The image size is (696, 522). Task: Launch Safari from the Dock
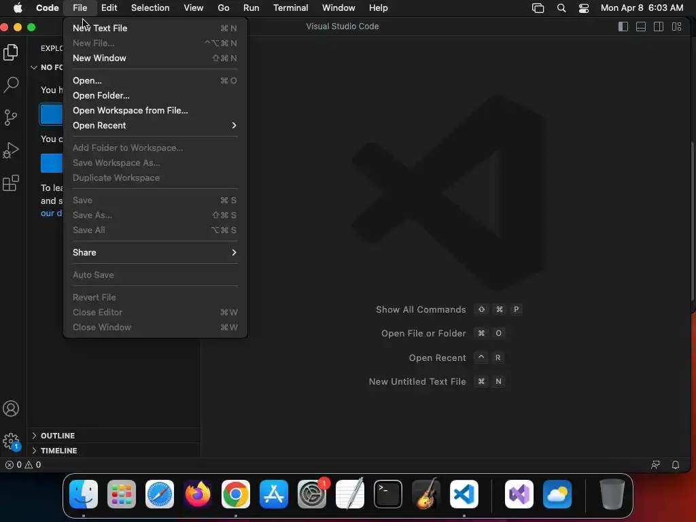[x=160, y=494]
